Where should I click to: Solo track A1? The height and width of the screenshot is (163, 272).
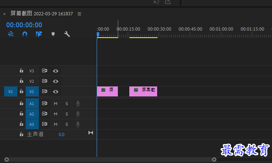click(x=67, y=103)
